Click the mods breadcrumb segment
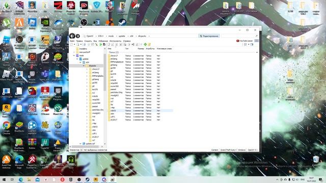 click(x=111, y=36)
